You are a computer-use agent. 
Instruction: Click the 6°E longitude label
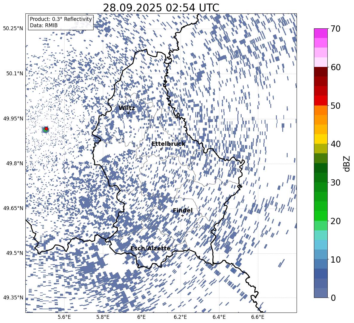141,317
